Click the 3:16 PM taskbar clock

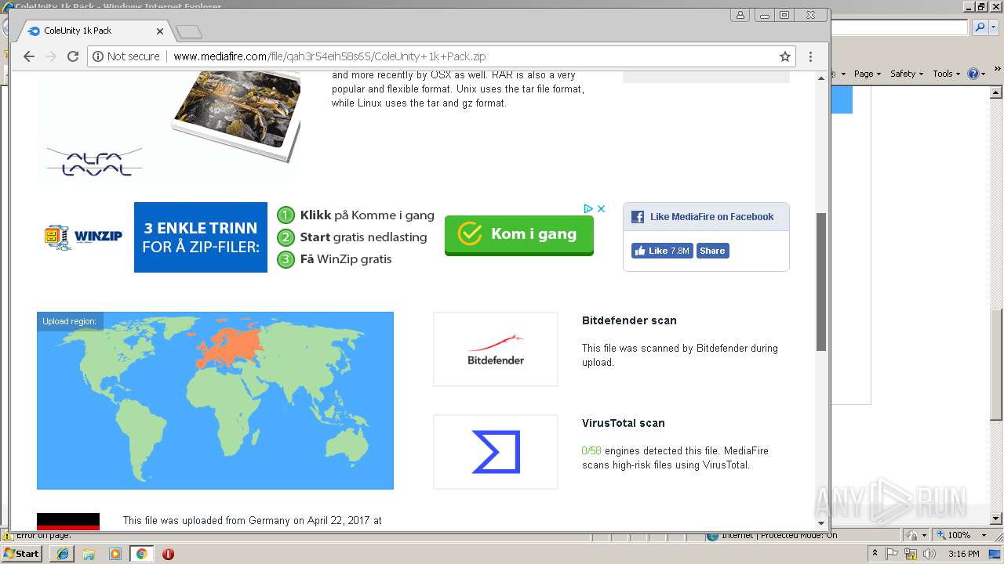coord(964,554)
